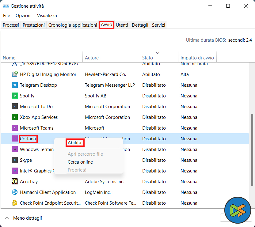Screen dimensions: 255x227
Task: Click the Spotify app icon
Action: click(x=14, y=96)
